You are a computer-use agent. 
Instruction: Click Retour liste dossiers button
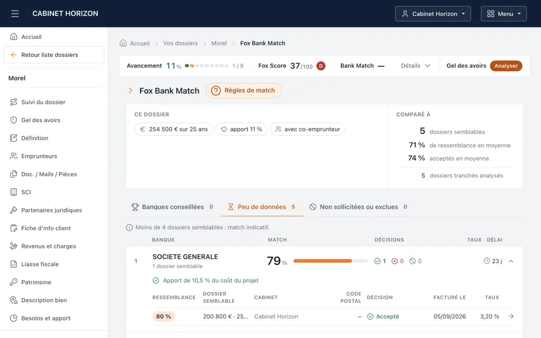click(54, 55)
